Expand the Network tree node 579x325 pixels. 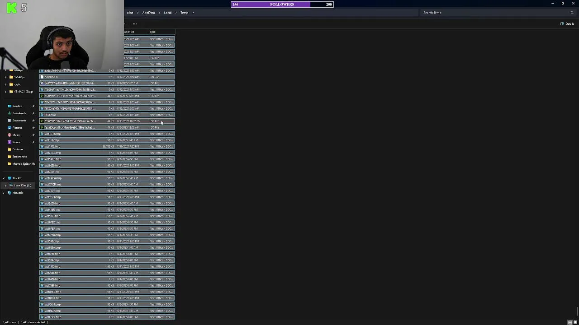point(4,193)
